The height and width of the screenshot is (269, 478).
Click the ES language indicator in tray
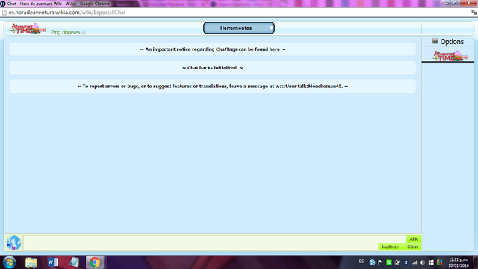pyautogui.click(x=361, y=262)
